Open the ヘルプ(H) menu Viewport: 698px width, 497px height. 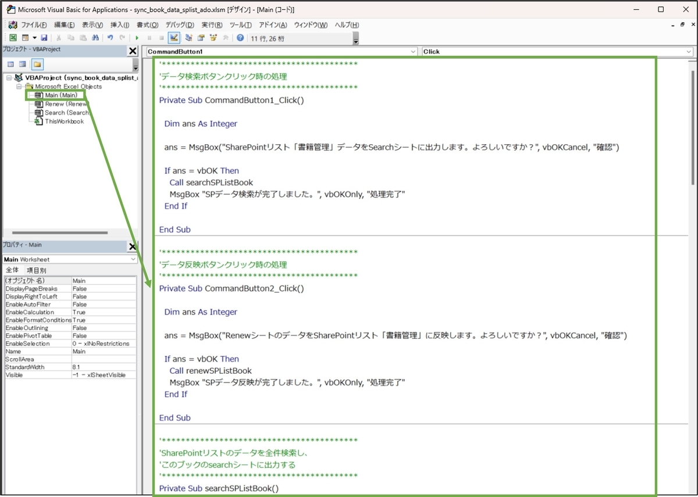(347, 25)
